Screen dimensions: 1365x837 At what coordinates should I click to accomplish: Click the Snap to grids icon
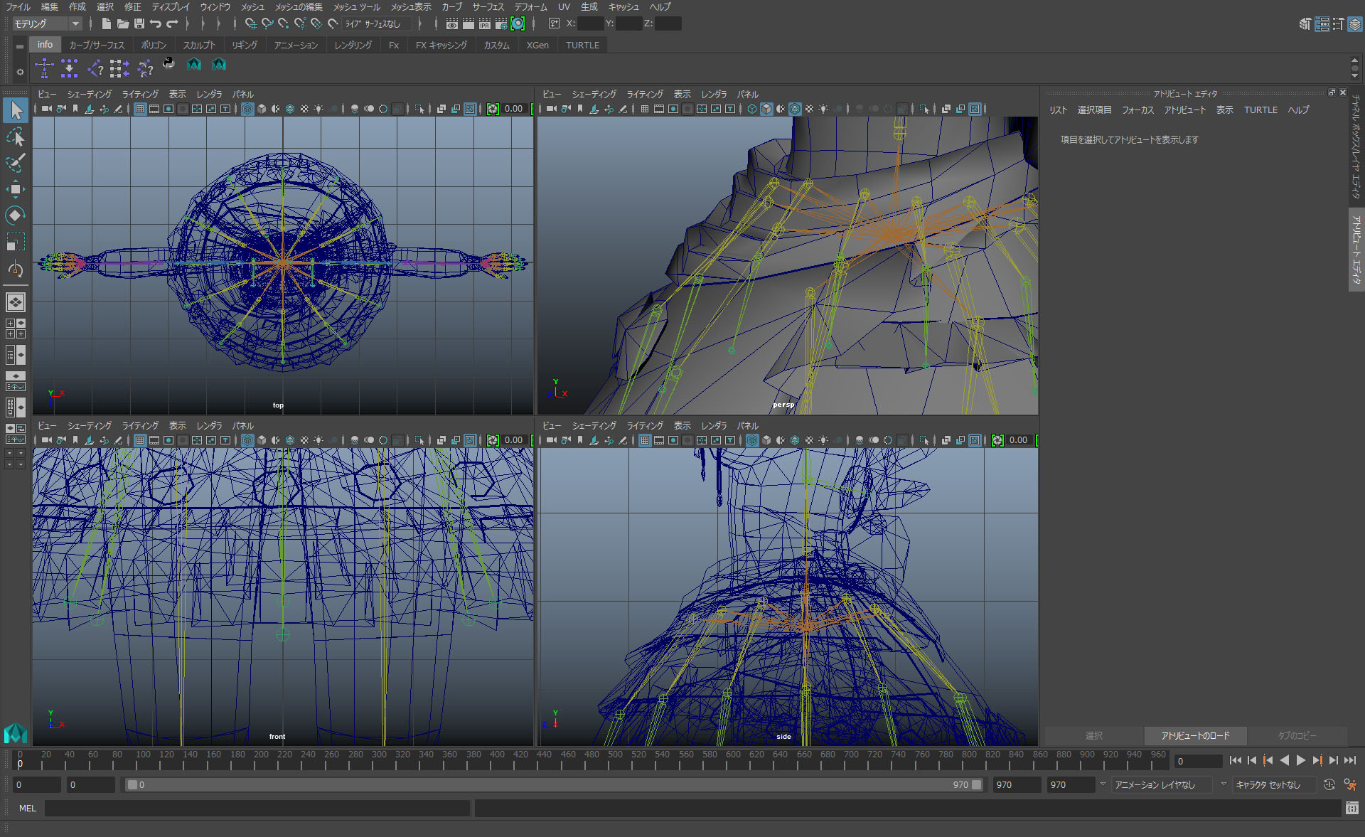tap(250, 23)
